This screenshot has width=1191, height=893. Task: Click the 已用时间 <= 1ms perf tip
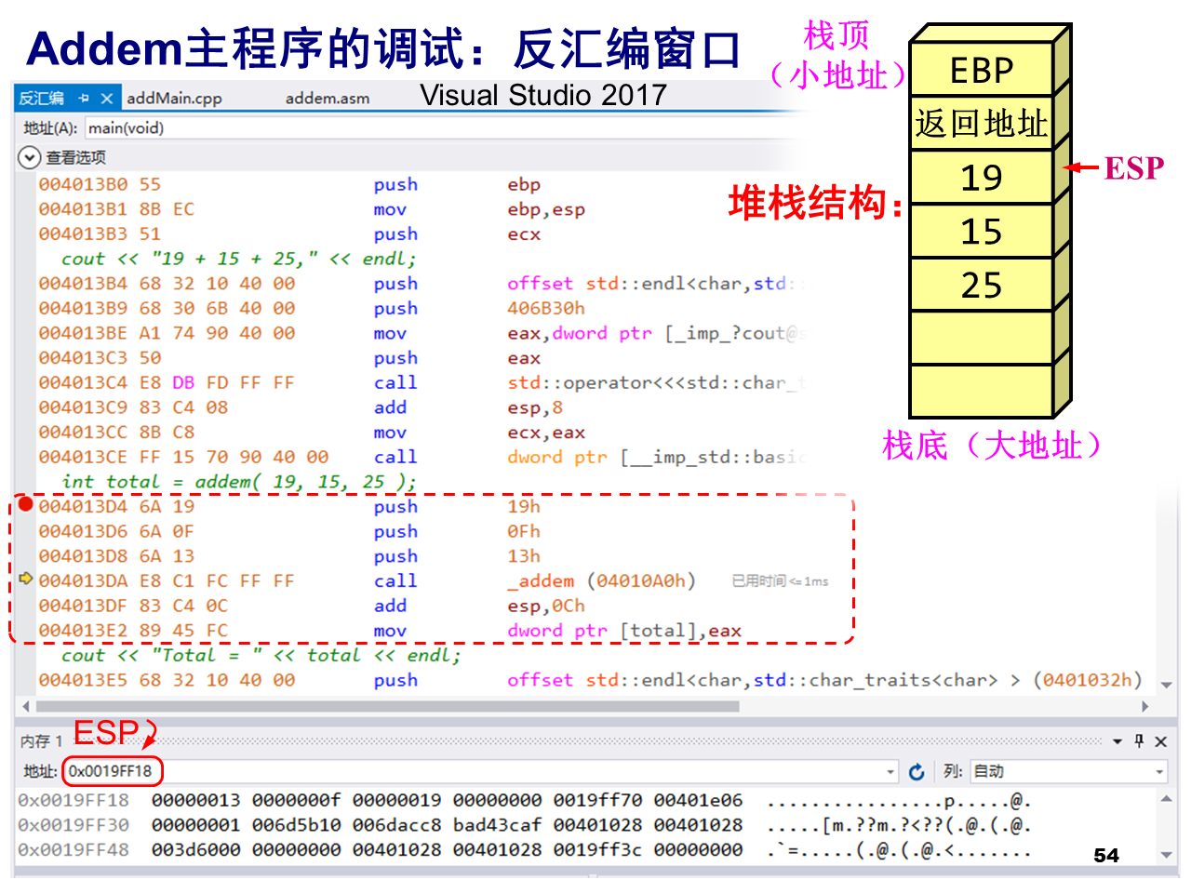pyautogui.click(x=780, y=580)
